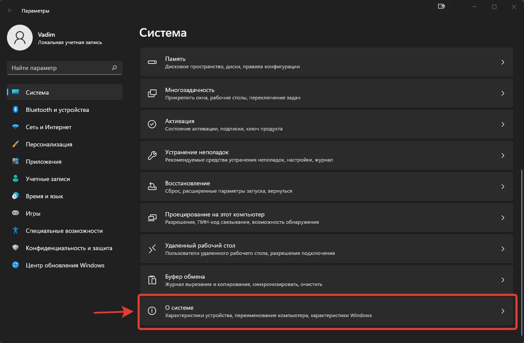Click the Vadim user profile avatar
524x343 pixels.
(20, 38)
